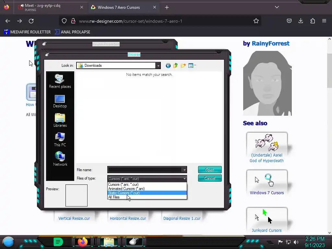
Task: Open Recent places in dialog sidebar
Action: pos(60,81)
